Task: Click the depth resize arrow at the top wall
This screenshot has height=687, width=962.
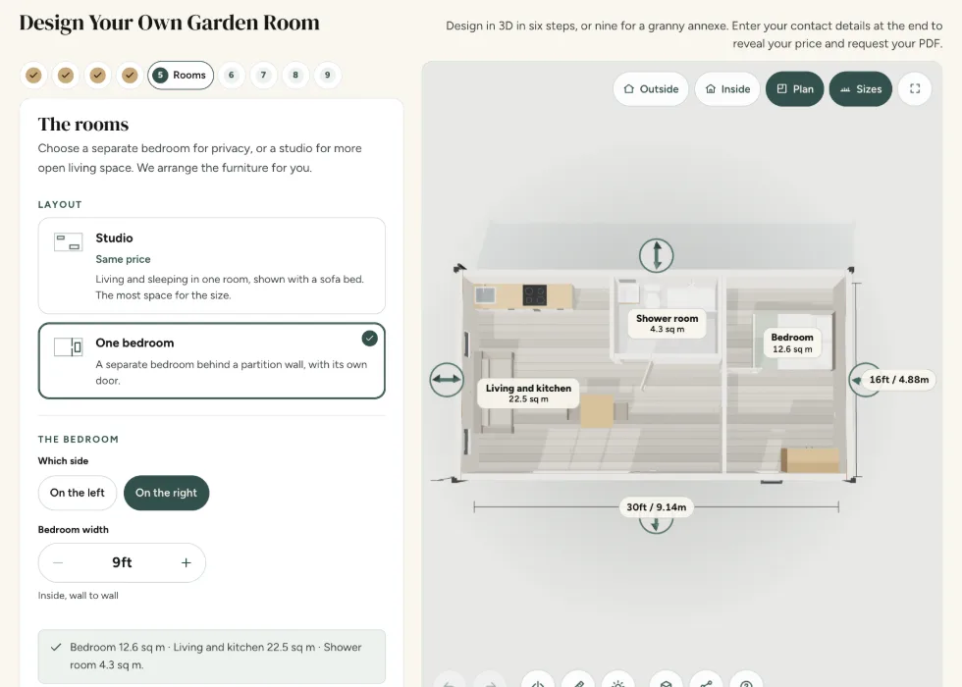Action: (x=657, y=255)
